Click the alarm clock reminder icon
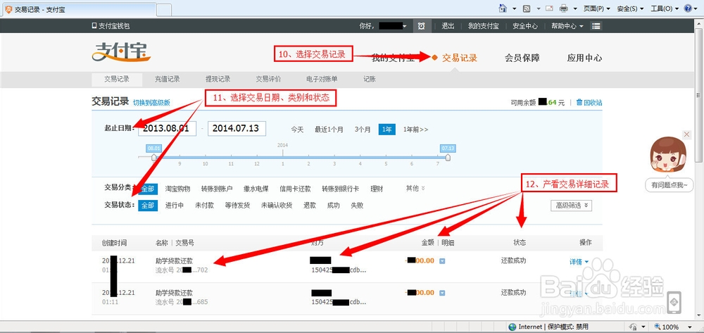 (421, 26)
